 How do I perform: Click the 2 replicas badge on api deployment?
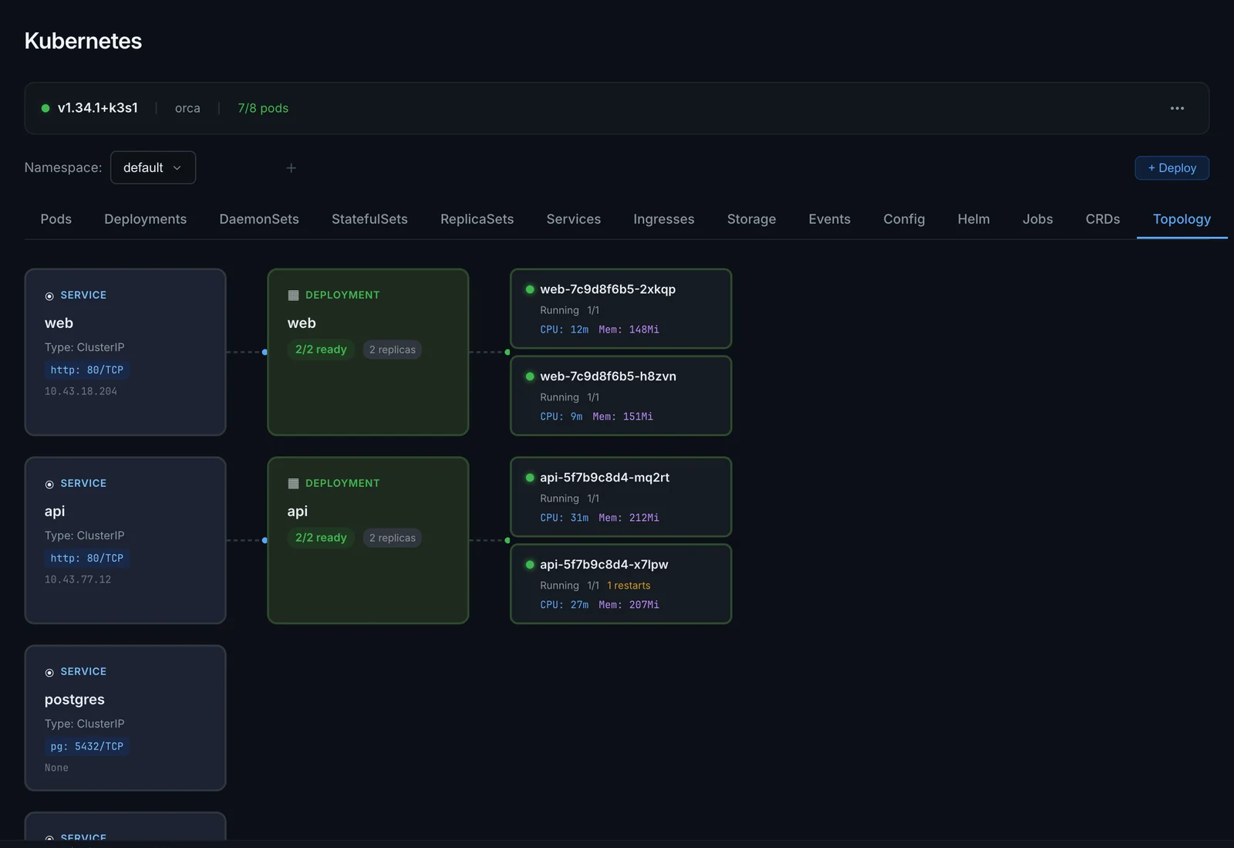pyautogui.click(x=392, y=538)
